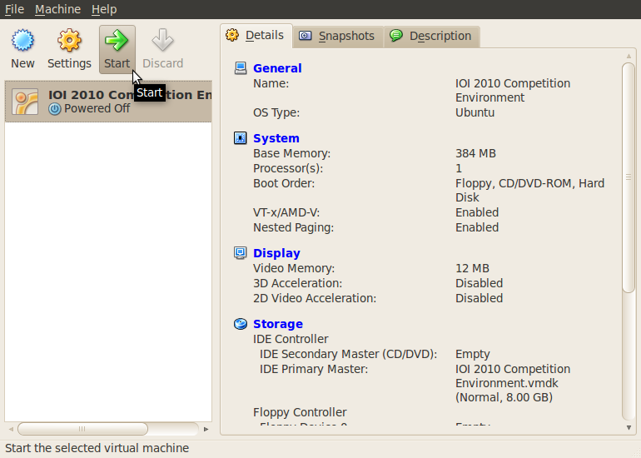Select the IOI 2010 Competition VM entry
The height and width of the screenshot is (458, 641).
coord(108,102)
